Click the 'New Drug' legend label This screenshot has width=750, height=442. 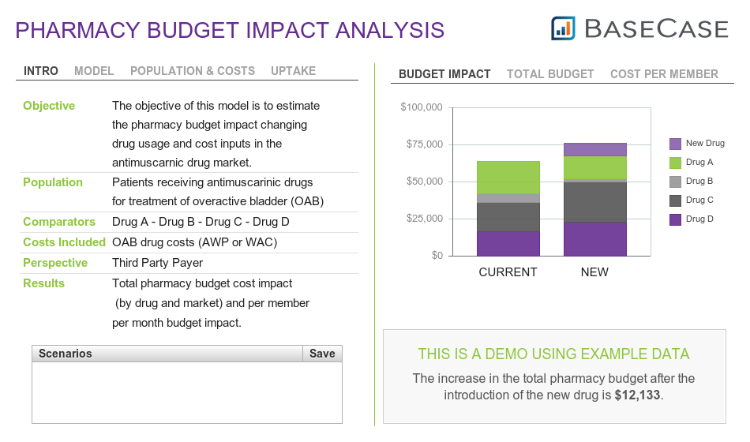click(x=705, y=143)
